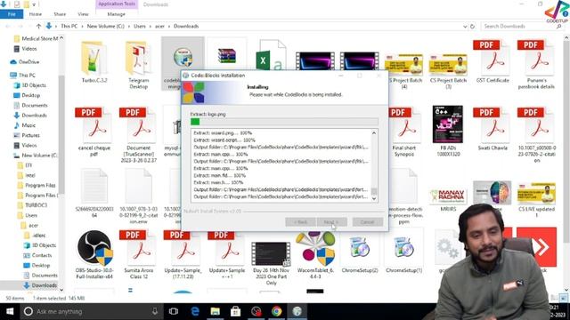The height and width of the screenshot is (320, 570).
Task: Refresh the Downloads folder view
Action: [x=473, y=26]
